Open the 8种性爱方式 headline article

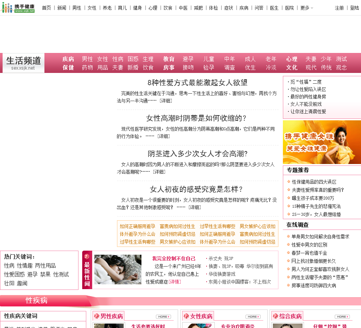198,83
